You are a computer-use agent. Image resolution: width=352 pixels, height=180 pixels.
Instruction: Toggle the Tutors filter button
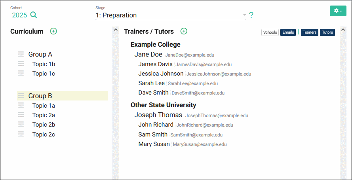(327, 32)
